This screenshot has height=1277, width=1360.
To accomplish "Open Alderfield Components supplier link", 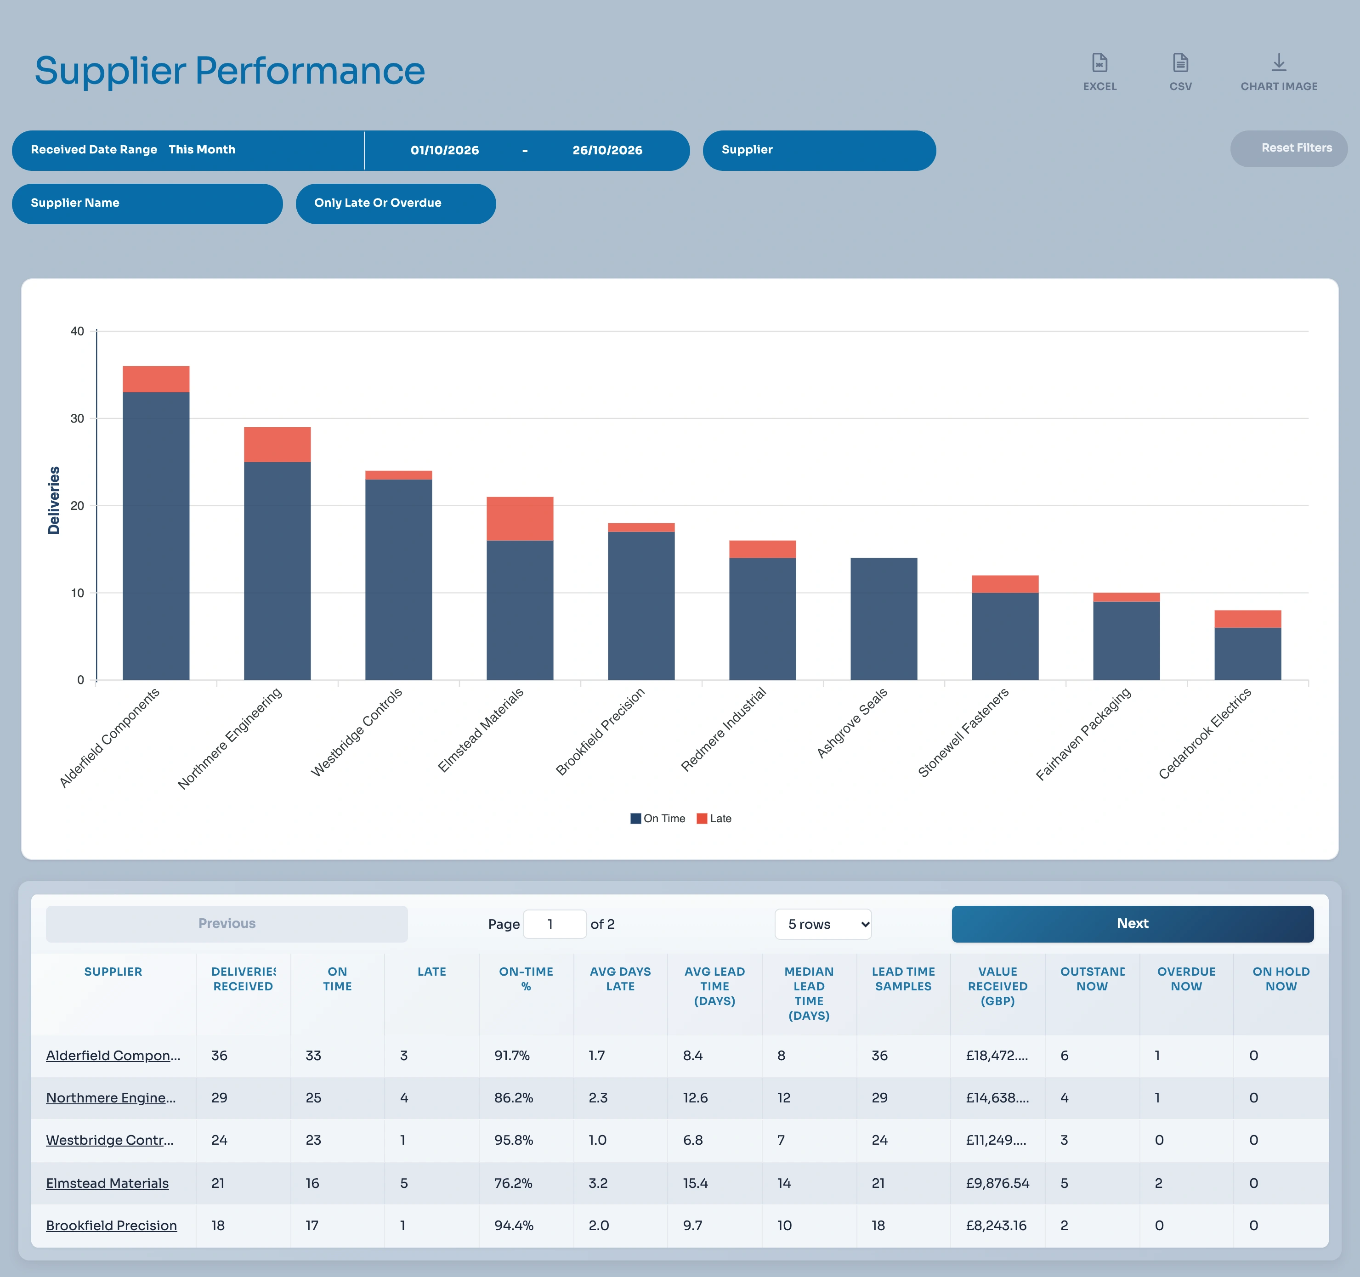I will pyautogui.click(x=113, y=1056).
